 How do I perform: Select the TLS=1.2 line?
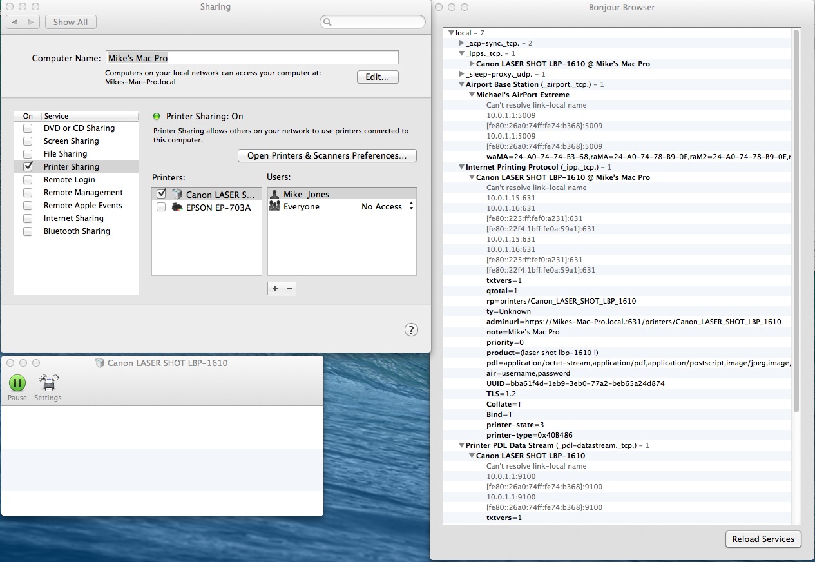501,394
